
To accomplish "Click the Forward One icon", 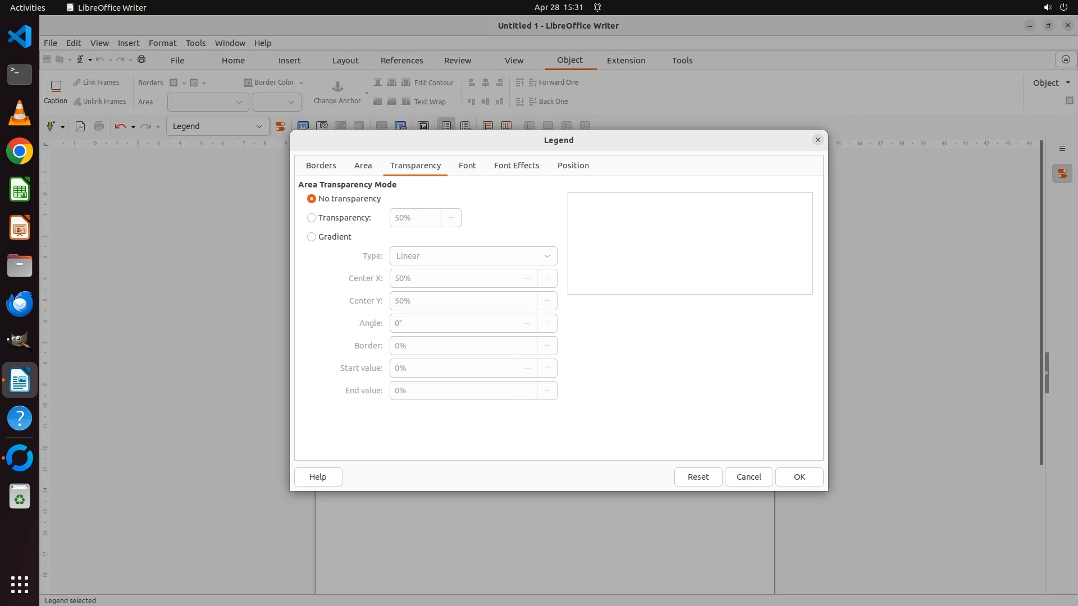I will (532, 82).
